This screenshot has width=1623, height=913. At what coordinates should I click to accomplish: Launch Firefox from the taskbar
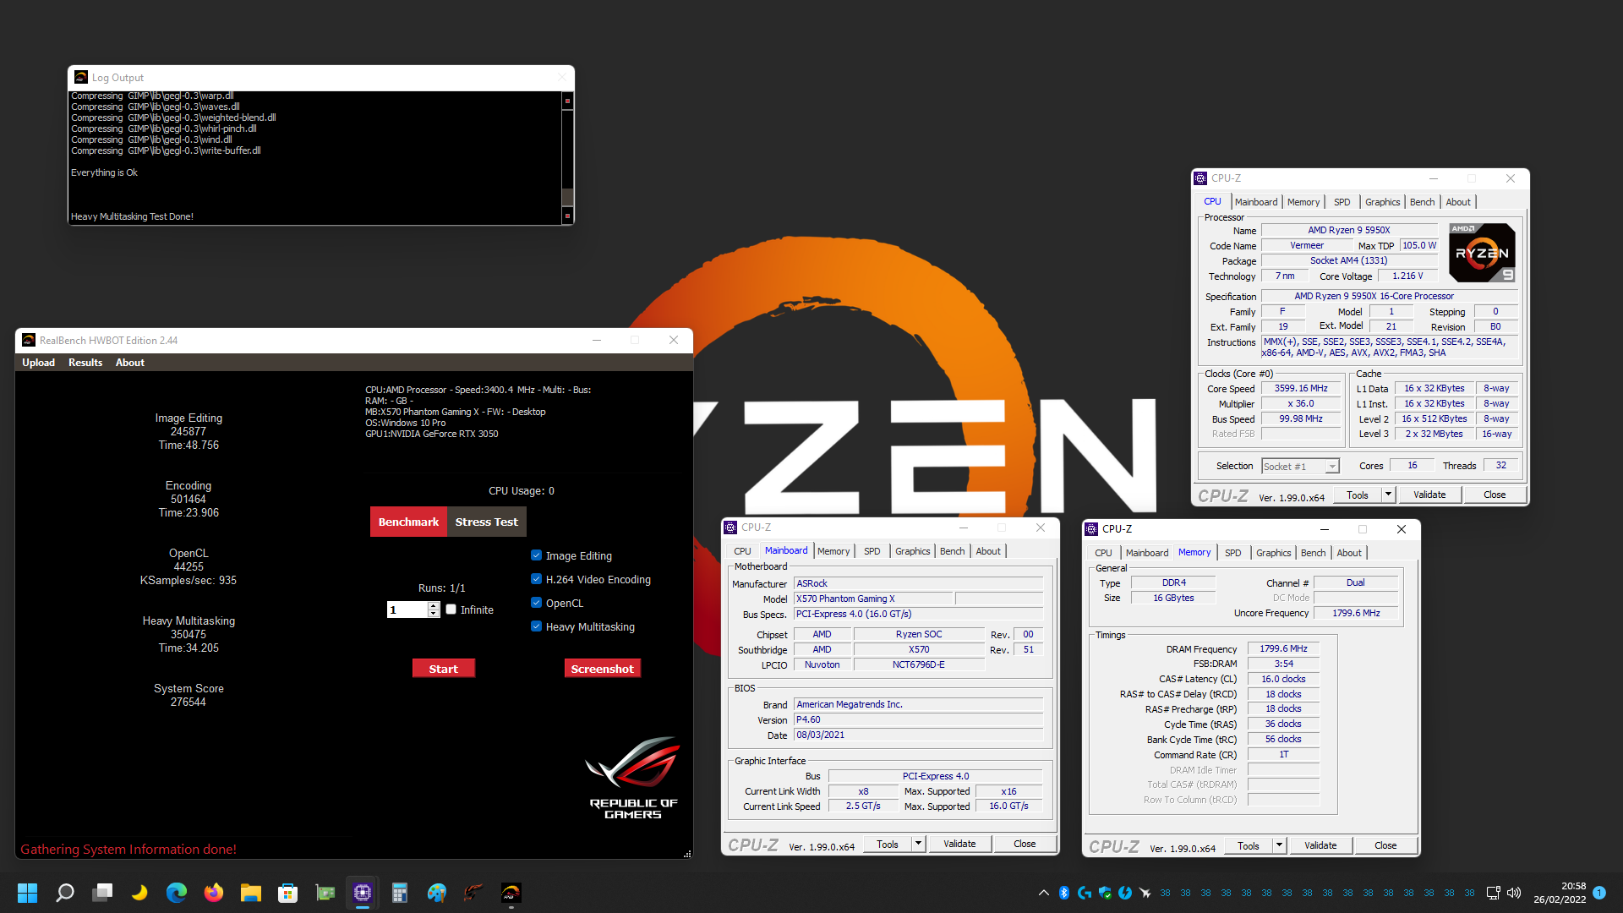[214, 893]
